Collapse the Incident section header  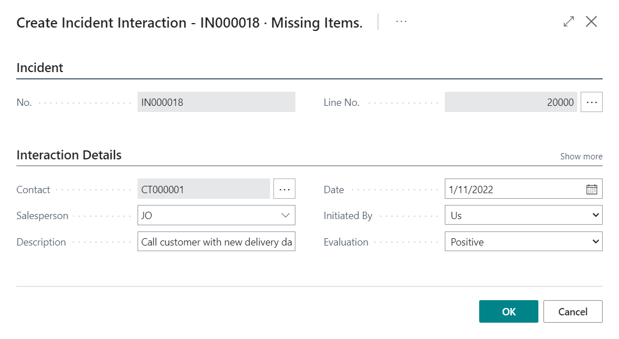(39, 68)
